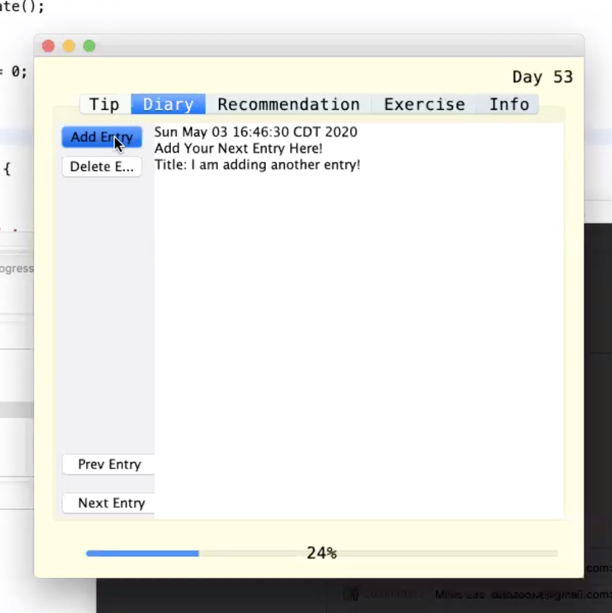The height and width of the screenshot is (613, 612).
Task: Minimize the window with yellow button
Action: pos(69,46)
